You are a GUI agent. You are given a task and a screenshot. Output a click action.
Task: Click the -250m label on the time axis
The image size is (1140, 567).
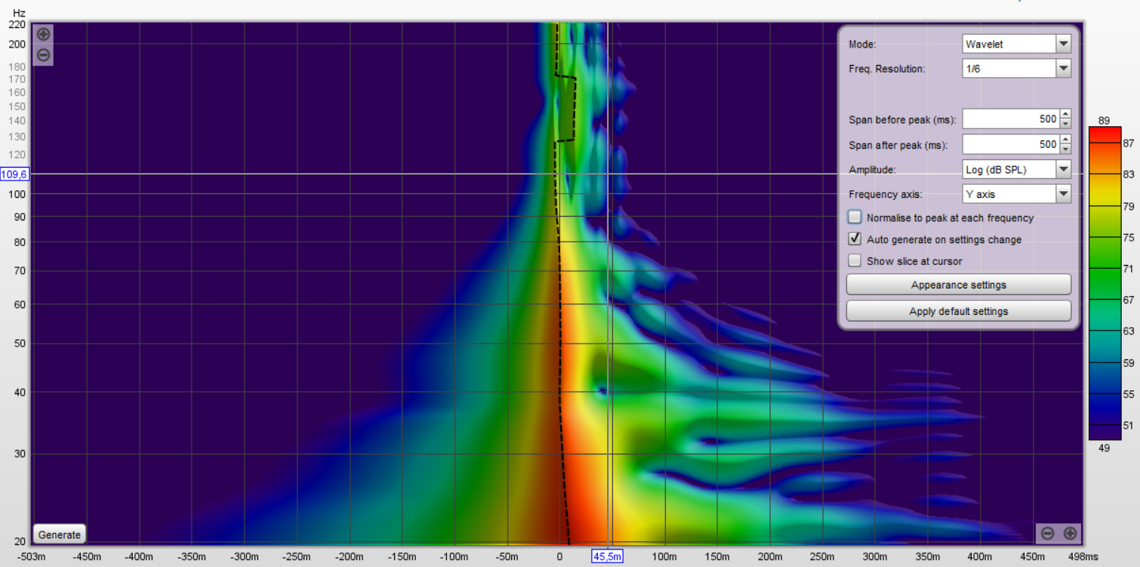tap(296, 557)
